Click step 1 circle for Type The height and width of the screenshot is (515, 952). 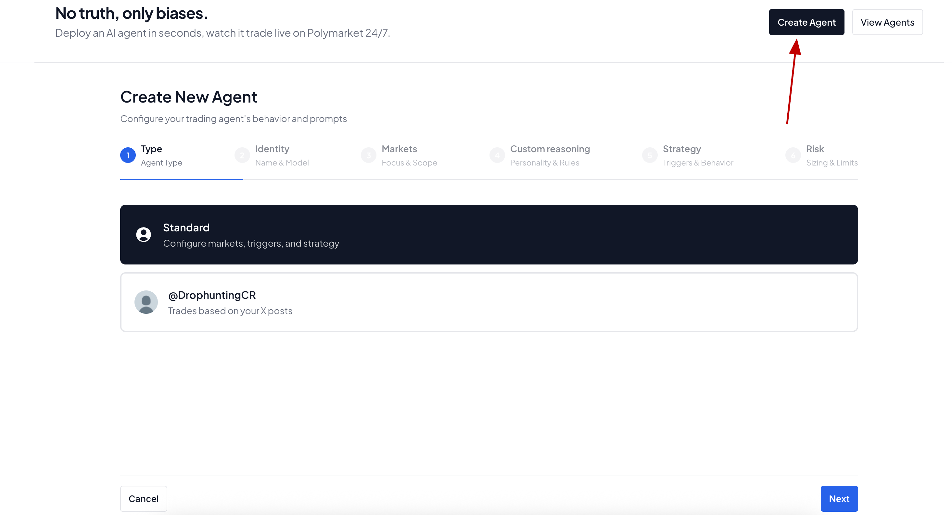click(x=128, y=155)
